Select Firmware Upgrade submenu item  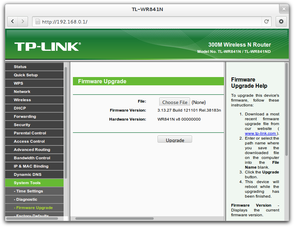(x=34, y=208)
